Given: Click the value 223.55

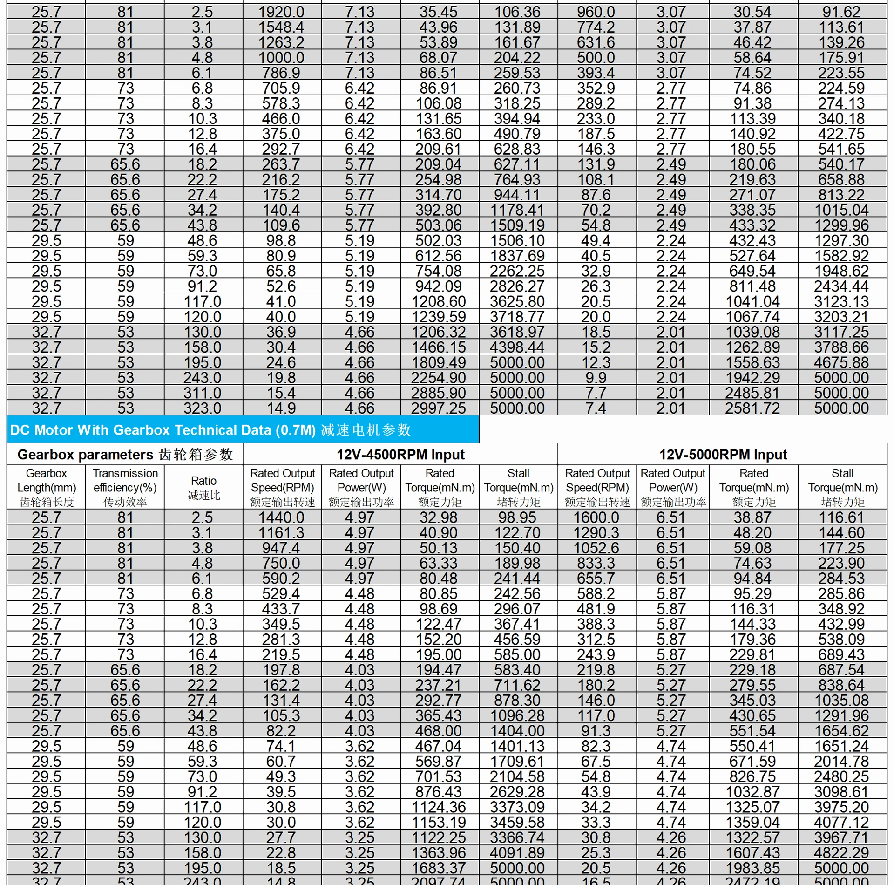Looking at the screenshot, I should (841, 73).
